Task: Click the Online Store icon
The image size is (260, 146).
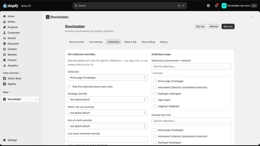Action: pyautogui.click(x=5, y=79)
